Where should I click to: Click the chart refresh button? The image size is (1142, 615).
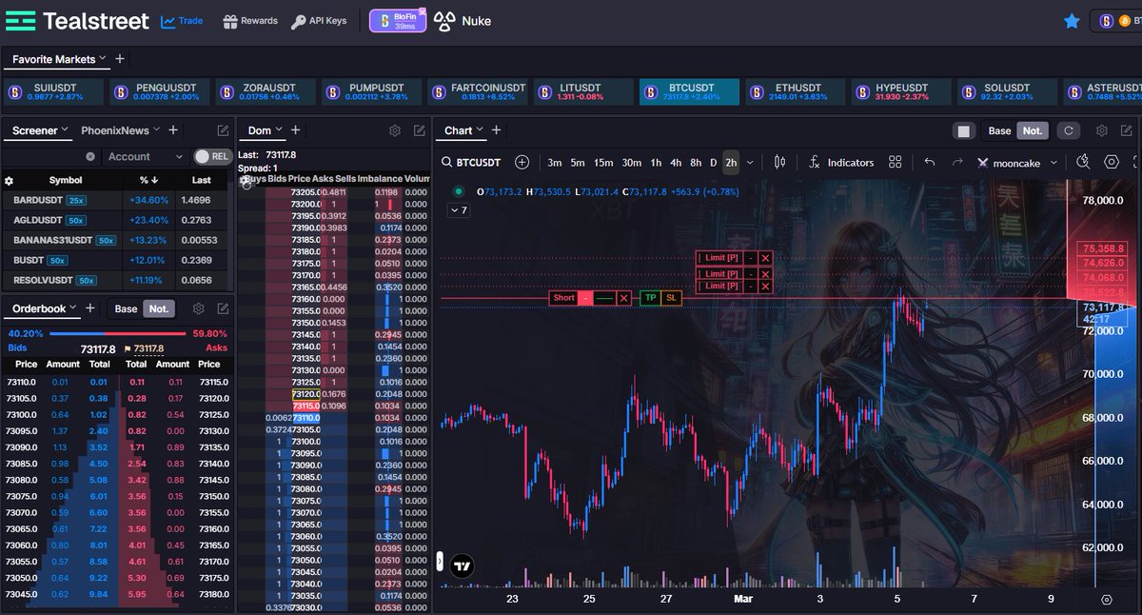pyautogui.click(x=1069, y=130)
